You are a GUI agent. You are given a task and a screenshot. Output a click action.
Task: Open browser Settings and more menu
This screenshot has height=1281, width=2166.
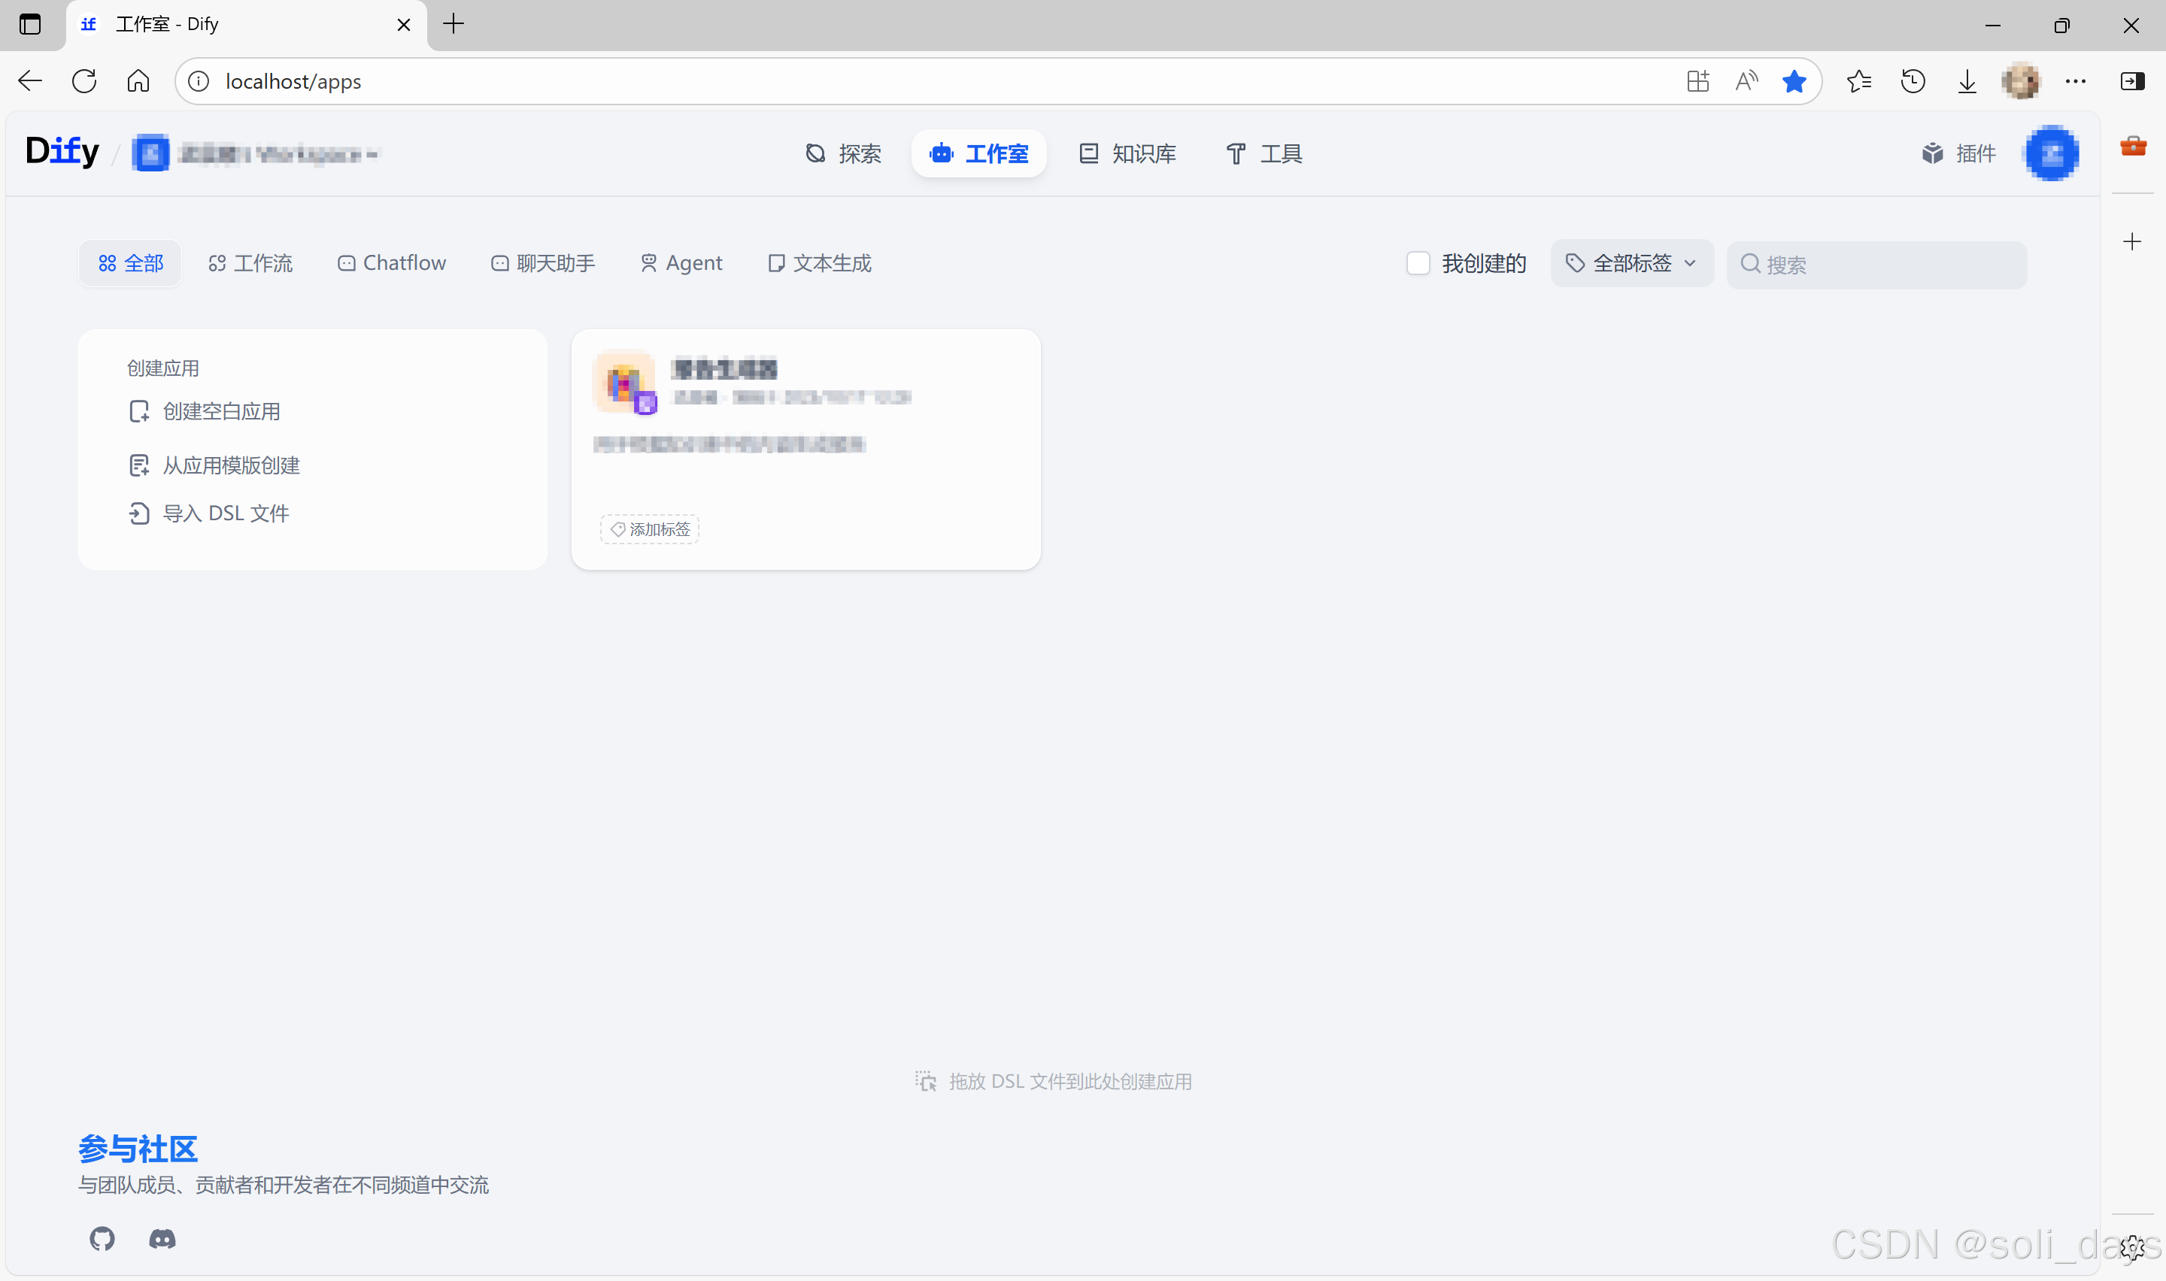click(2075, 81)
